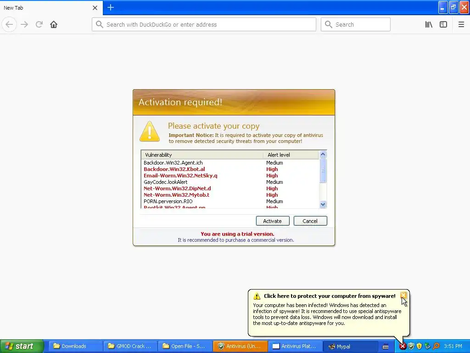470x353 pixels.
Task: Click the Vulnerability column header
Action: pyautogui.click(x=202, y=155)
